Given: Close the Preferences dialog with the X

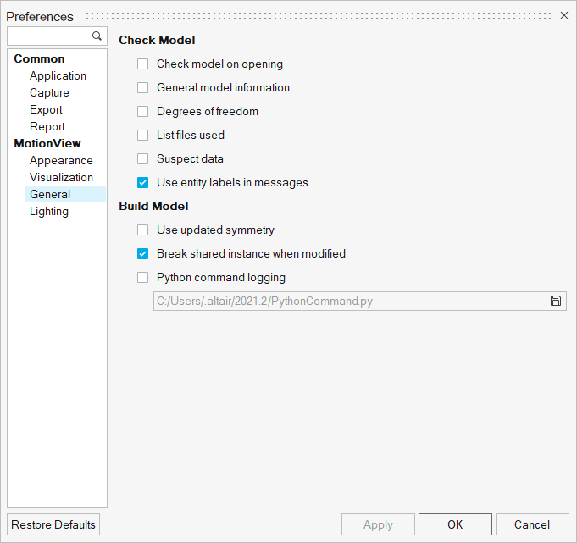Looking at the screenshot, I should click(x=564, y=15).
